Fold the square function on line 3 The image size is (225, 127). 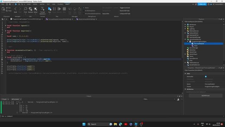(6, 25)
